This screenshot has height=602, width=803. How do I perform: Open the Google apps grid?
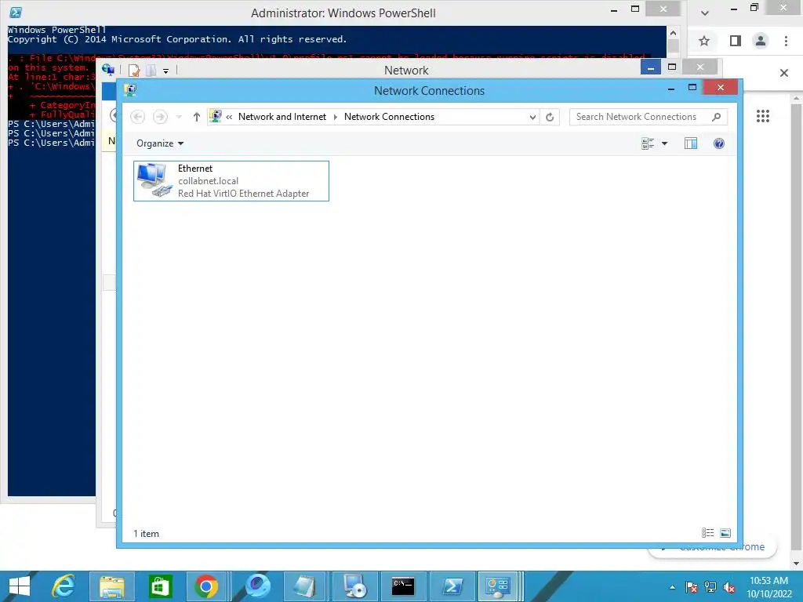[x=763, y=116]
